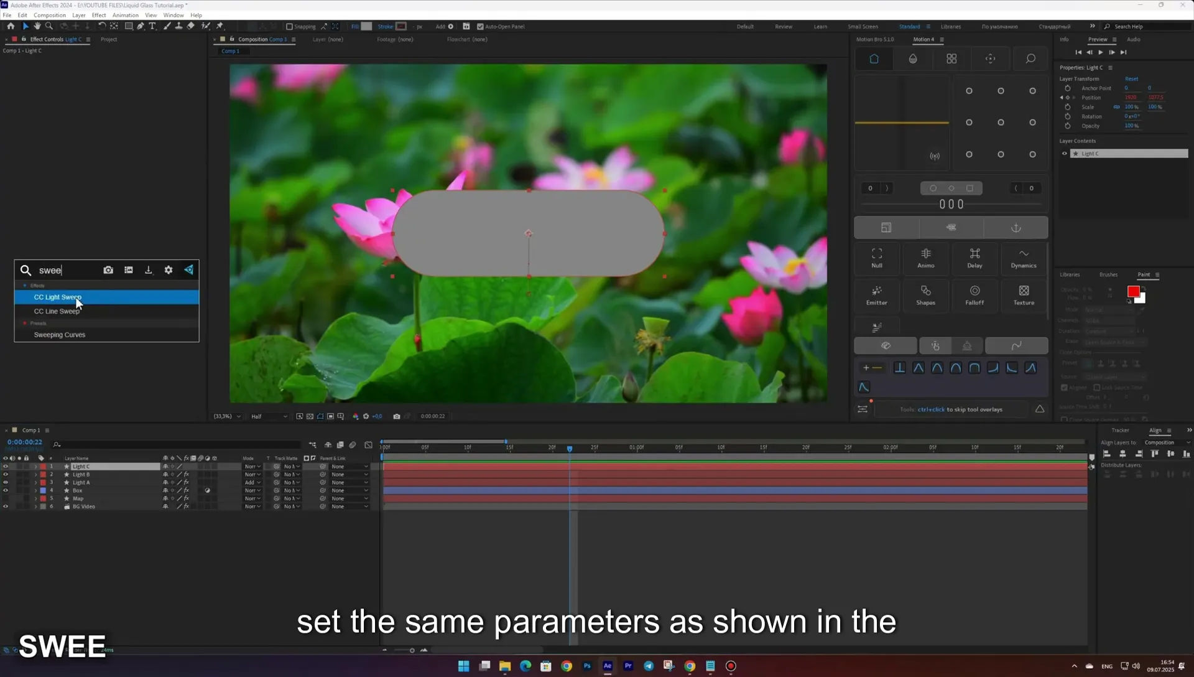Open Align Layers to Composition dropdown
Image resolution: width=1194 pixels, height=677 pixels.
(x=1167, y=442)
